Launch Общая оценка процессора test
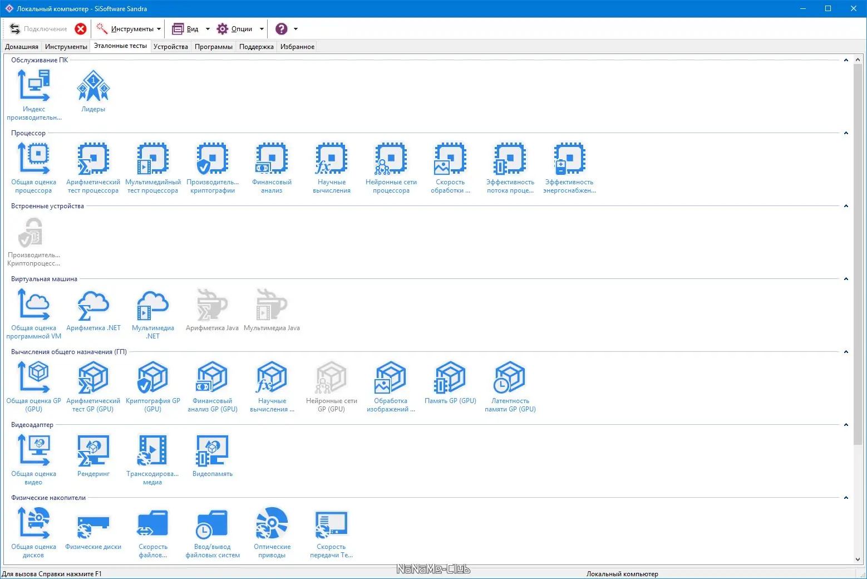 pyautogui.click(x=34, y=168)
